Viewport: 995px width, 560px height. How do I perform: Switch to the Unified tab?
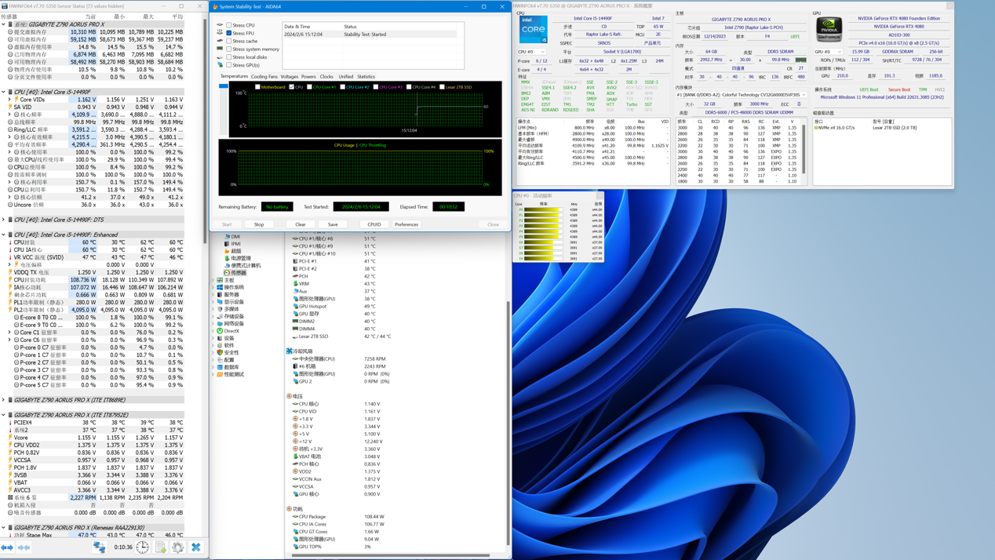click(x=346, y=77)
